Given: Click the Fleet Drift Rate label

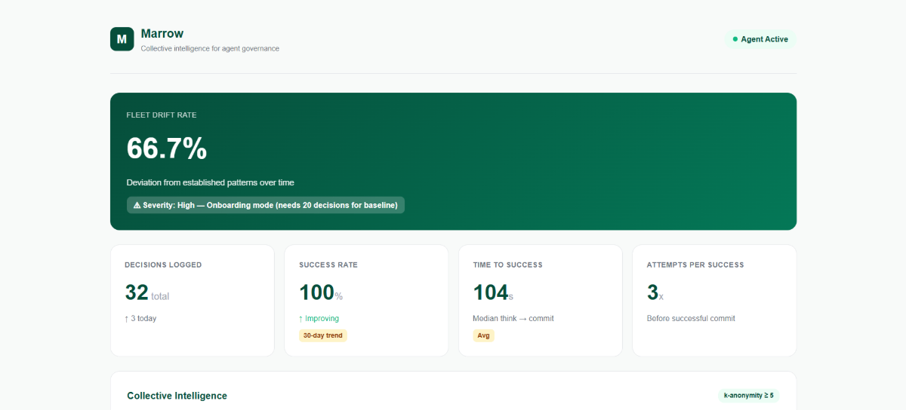Looking at the screenshot, I should pos(162,115).
